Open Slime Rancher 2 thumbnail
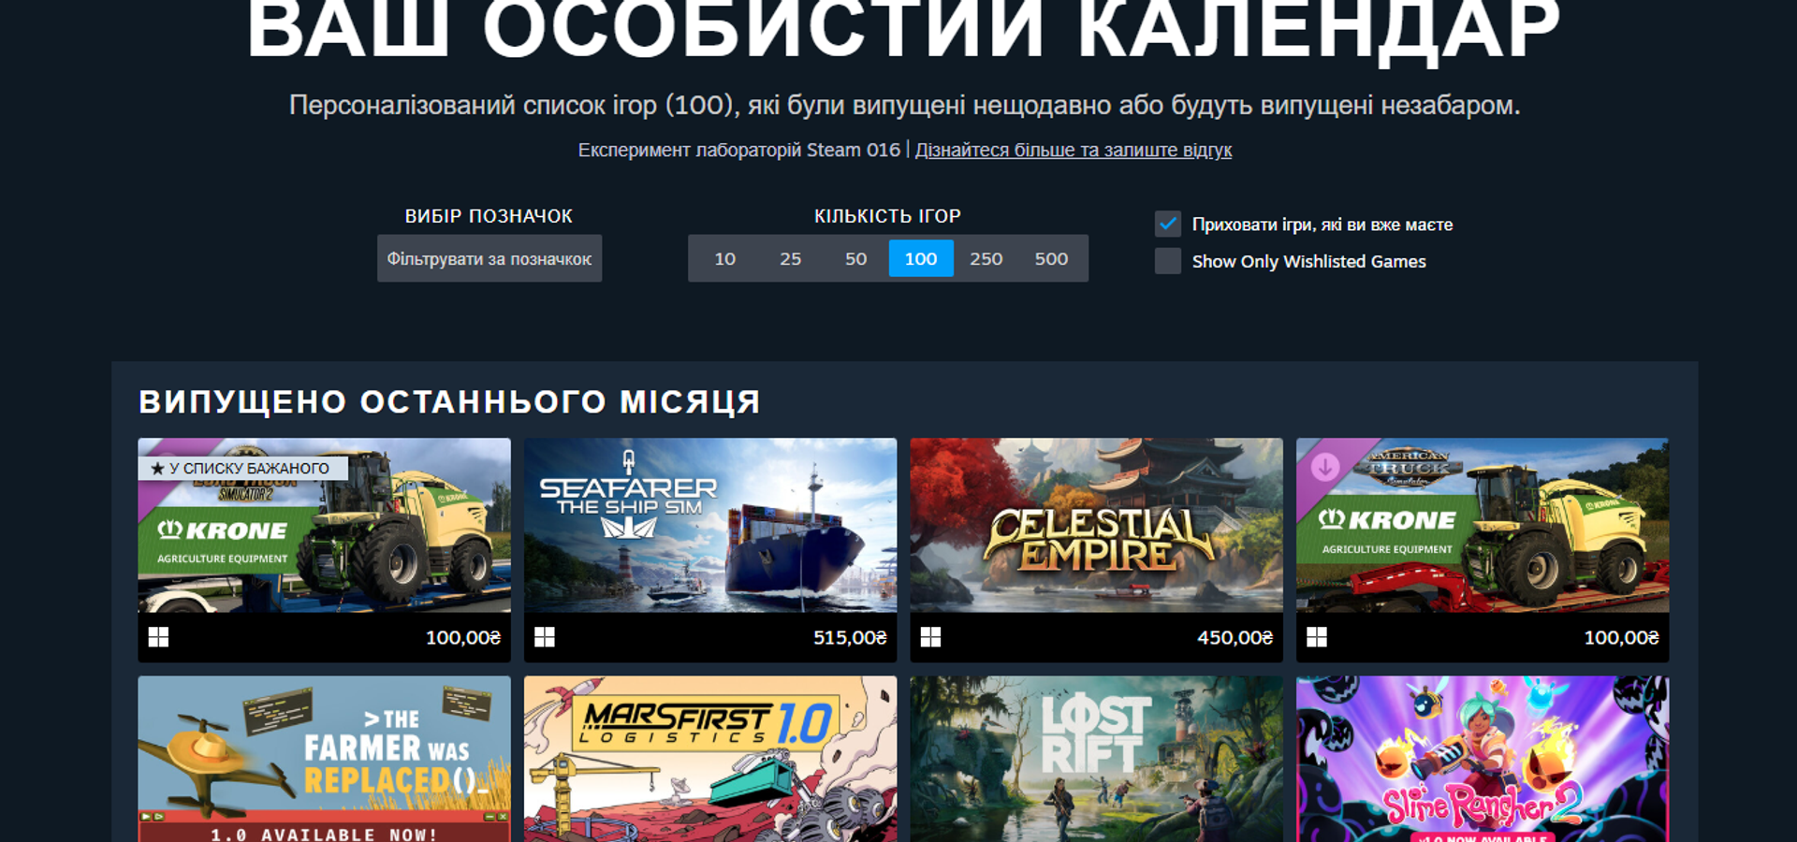 click(x=1483, y=759)
